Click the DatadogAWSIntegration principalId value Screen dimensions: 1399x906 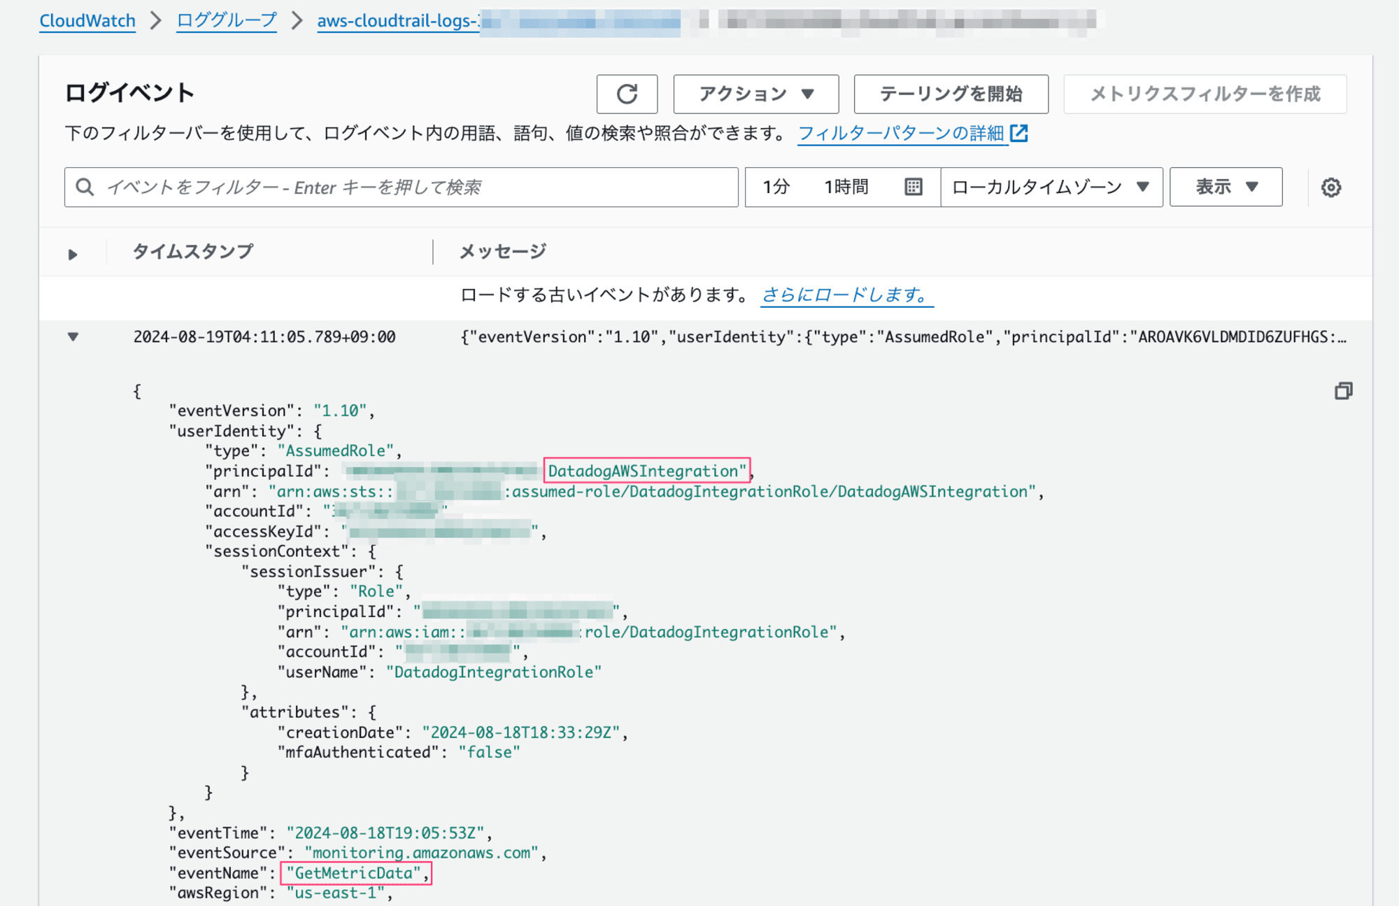coord(646,471)
